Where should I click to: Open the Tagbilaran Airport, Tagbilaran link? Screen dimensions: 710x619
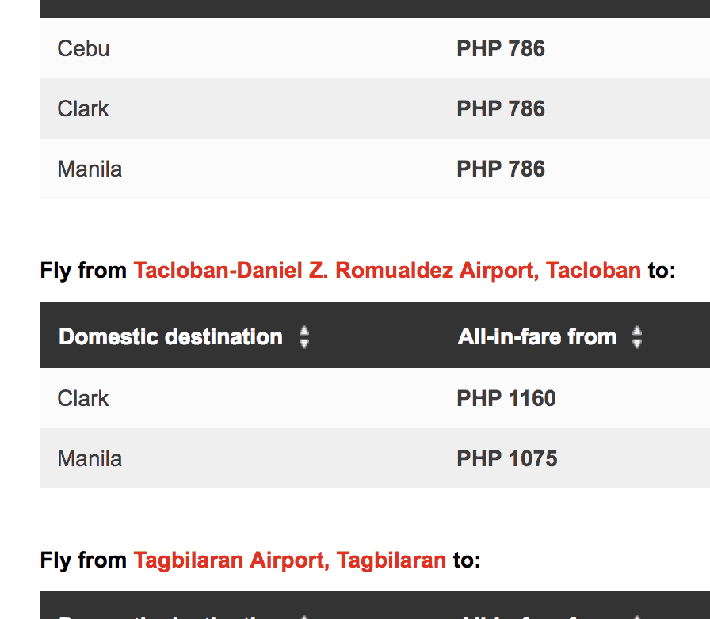point(289,560)
